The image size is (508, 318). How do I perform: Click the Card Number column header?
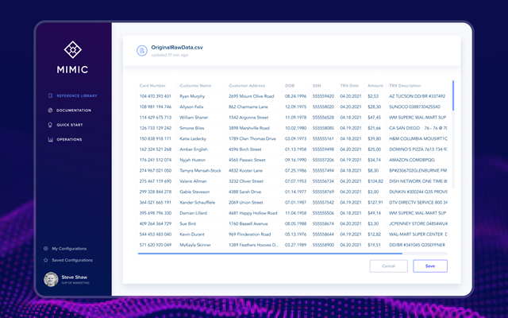pos(152,86)
